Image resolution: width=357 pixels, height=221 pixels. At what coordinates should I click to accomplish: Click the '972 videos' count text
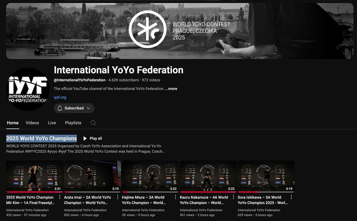click(151, 80)
